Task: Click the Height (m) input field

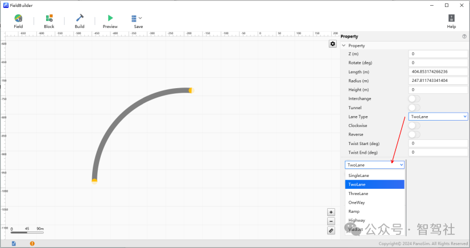Action: 438,89
